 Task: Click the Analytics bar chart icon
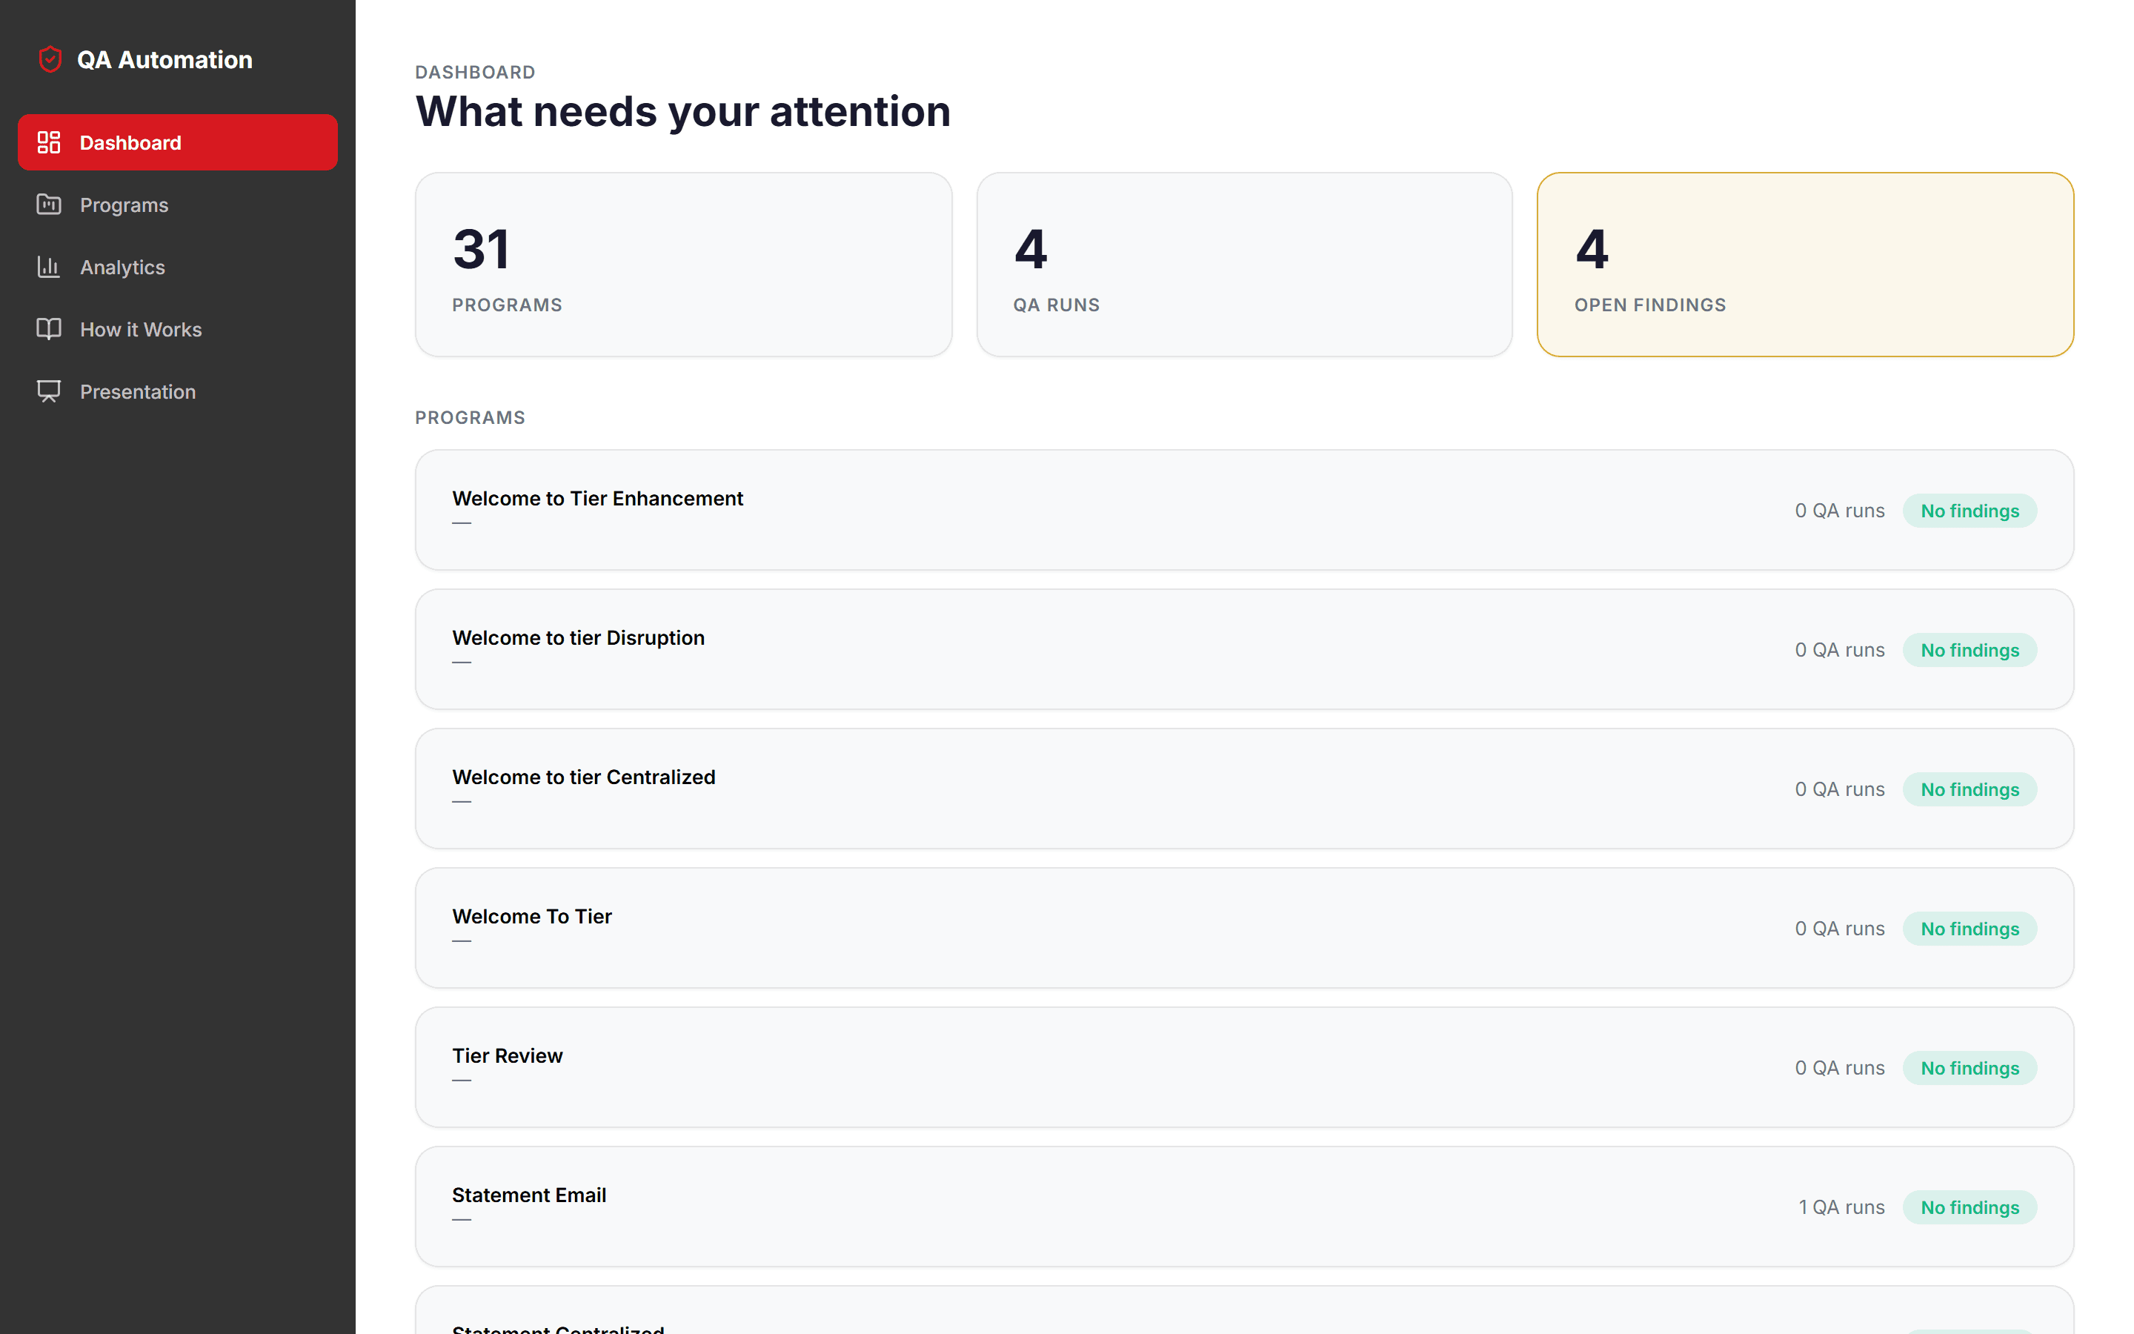48,267
